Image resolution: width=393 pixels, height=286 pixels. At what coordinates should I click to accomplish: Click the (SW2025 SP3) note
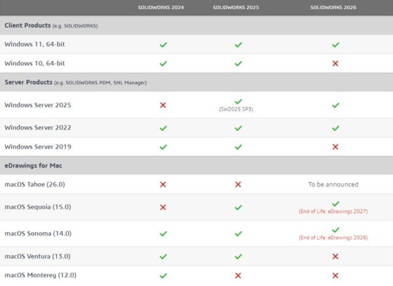click(x=236, y=109)
